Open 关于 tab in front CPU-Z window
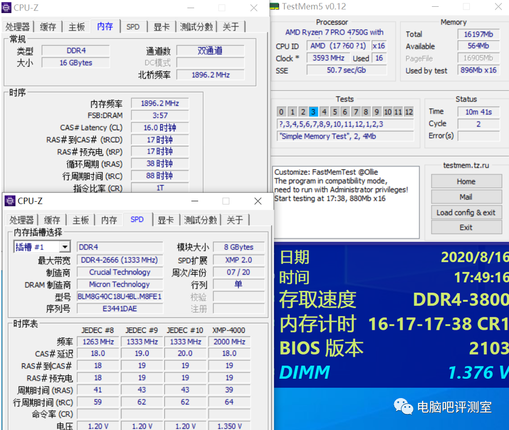 235,220
